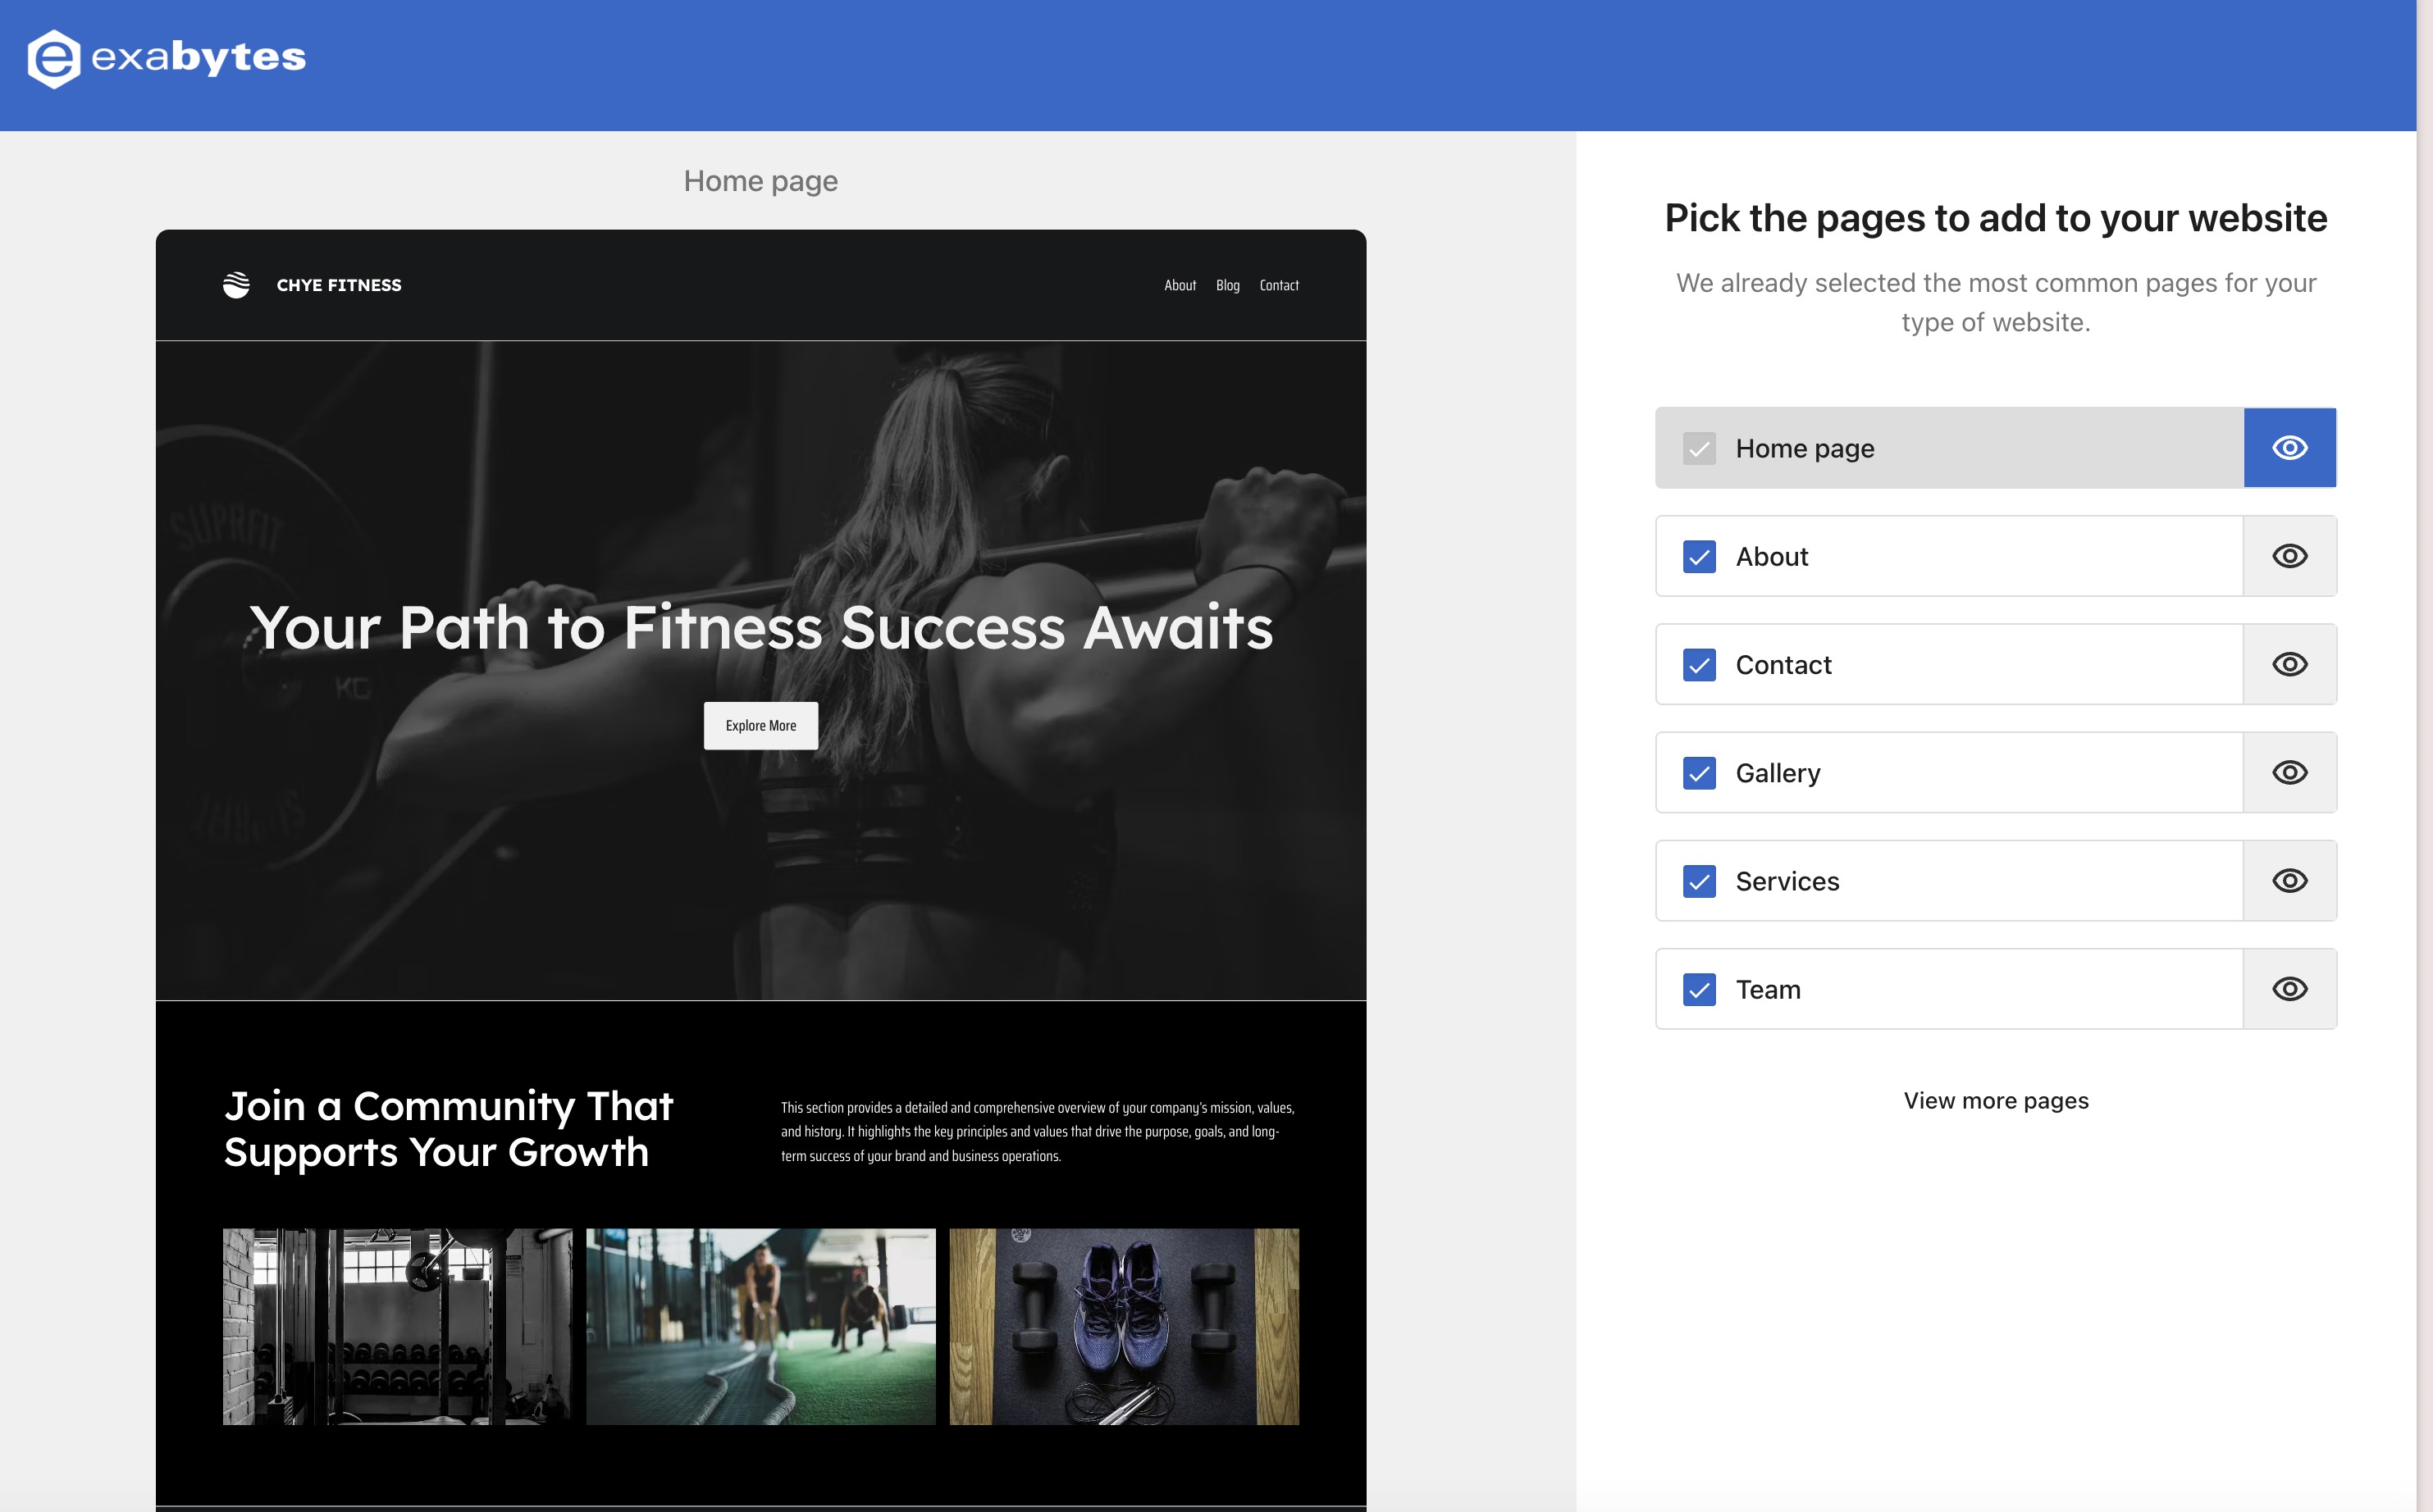Click the Explore More button
2433x1512 pixels.
click(x=760, y=725)
